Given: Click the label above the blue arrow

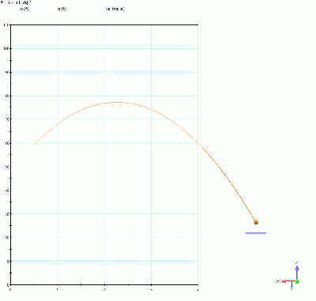Looking at the screenshot, I should click(297, 262).
